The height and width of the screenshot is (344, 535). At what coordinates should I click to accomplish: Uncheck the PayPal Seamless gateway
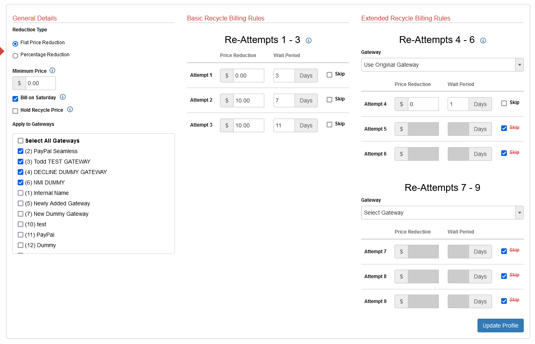point(21,151)
